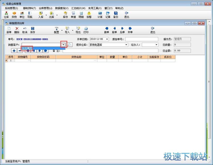Expand the 入库 dropdown arrow
The width and height of the screenshot is (213, 165).
(x=46, y=15)
